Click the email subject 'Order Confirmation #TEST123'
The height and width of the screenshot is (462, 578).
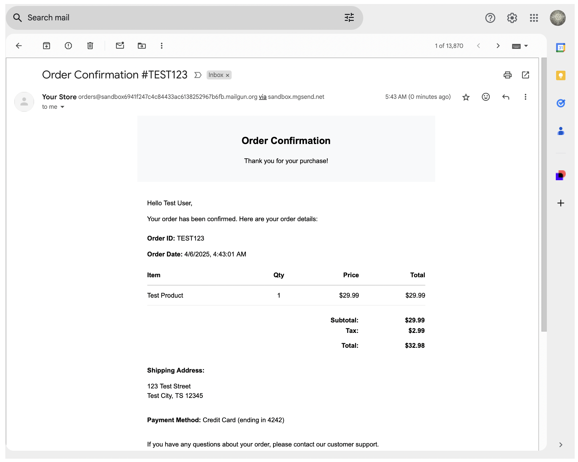tap(115, 75)
